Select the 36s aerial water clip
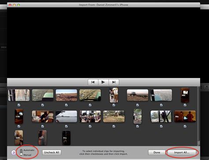Viewport: 209px width, 160px height. pos(161,95)
